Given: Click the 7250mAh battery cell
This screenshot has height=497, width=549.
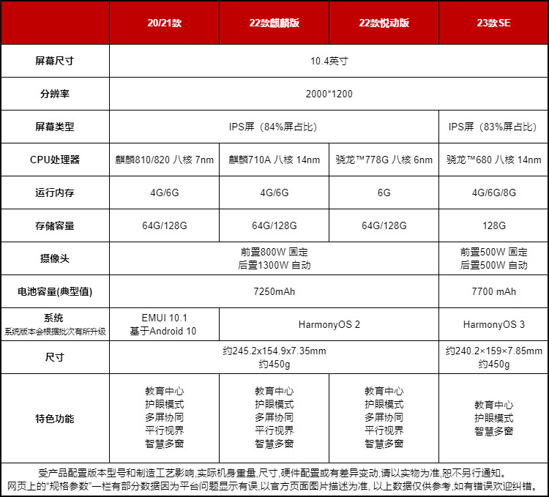Looking at the screenshot, I should point(274,291).
